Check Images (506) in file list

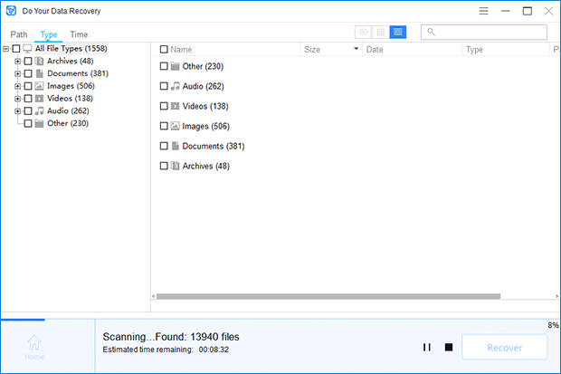tap(164, 126)
